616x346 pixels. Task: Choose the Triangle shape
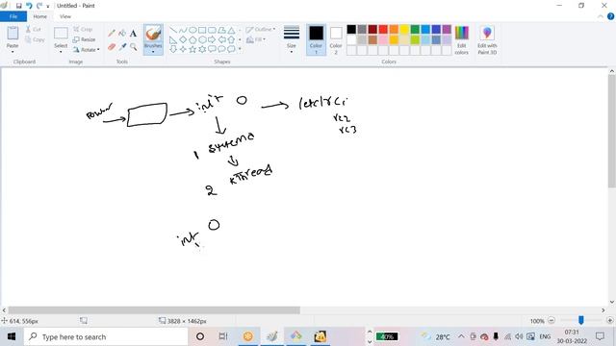(231, 30)
